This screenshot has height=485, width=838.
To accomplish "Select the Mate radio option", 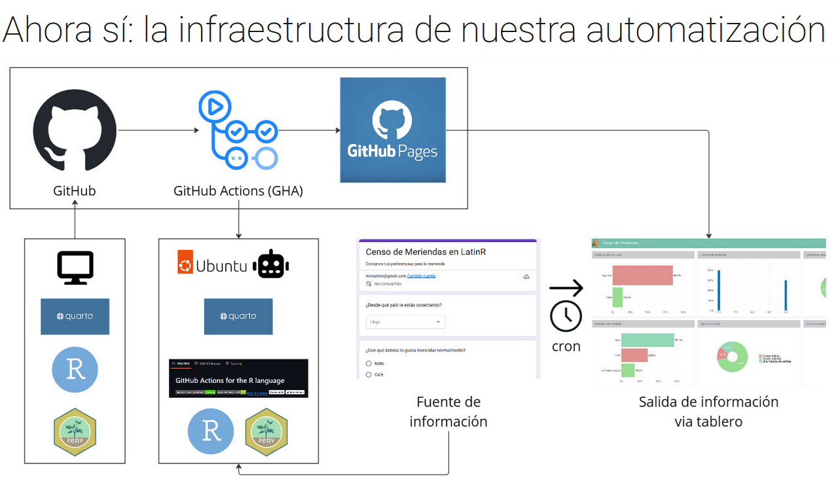I will [x=369, y=363].
